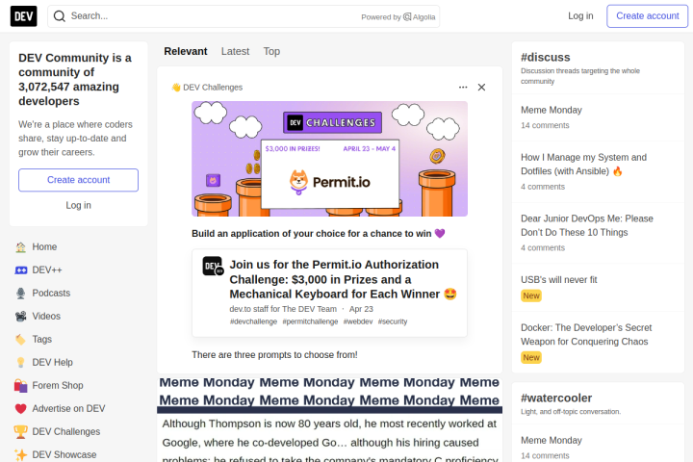693x462 pixels.
Task: Click the Algolia logo in the search bar
Action: [419, 16]
